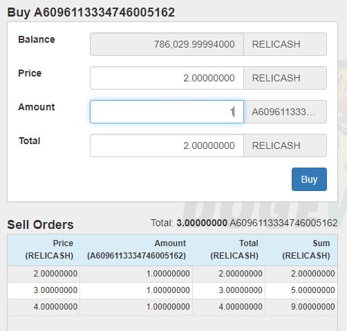The image size is (347, 331).
Task: Click the Total (RELICASH) column header
Action: point(234,250)
